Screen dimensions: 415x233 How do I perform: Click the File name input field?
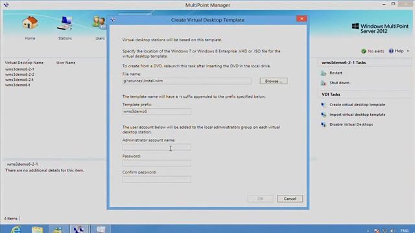pyautogui.click(x=187, y=81)
